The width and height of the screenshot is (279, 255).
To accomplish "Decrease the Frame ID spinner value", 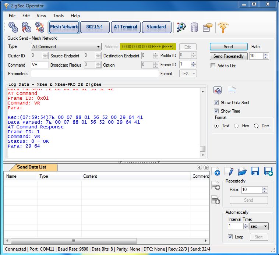I will 193,66.
